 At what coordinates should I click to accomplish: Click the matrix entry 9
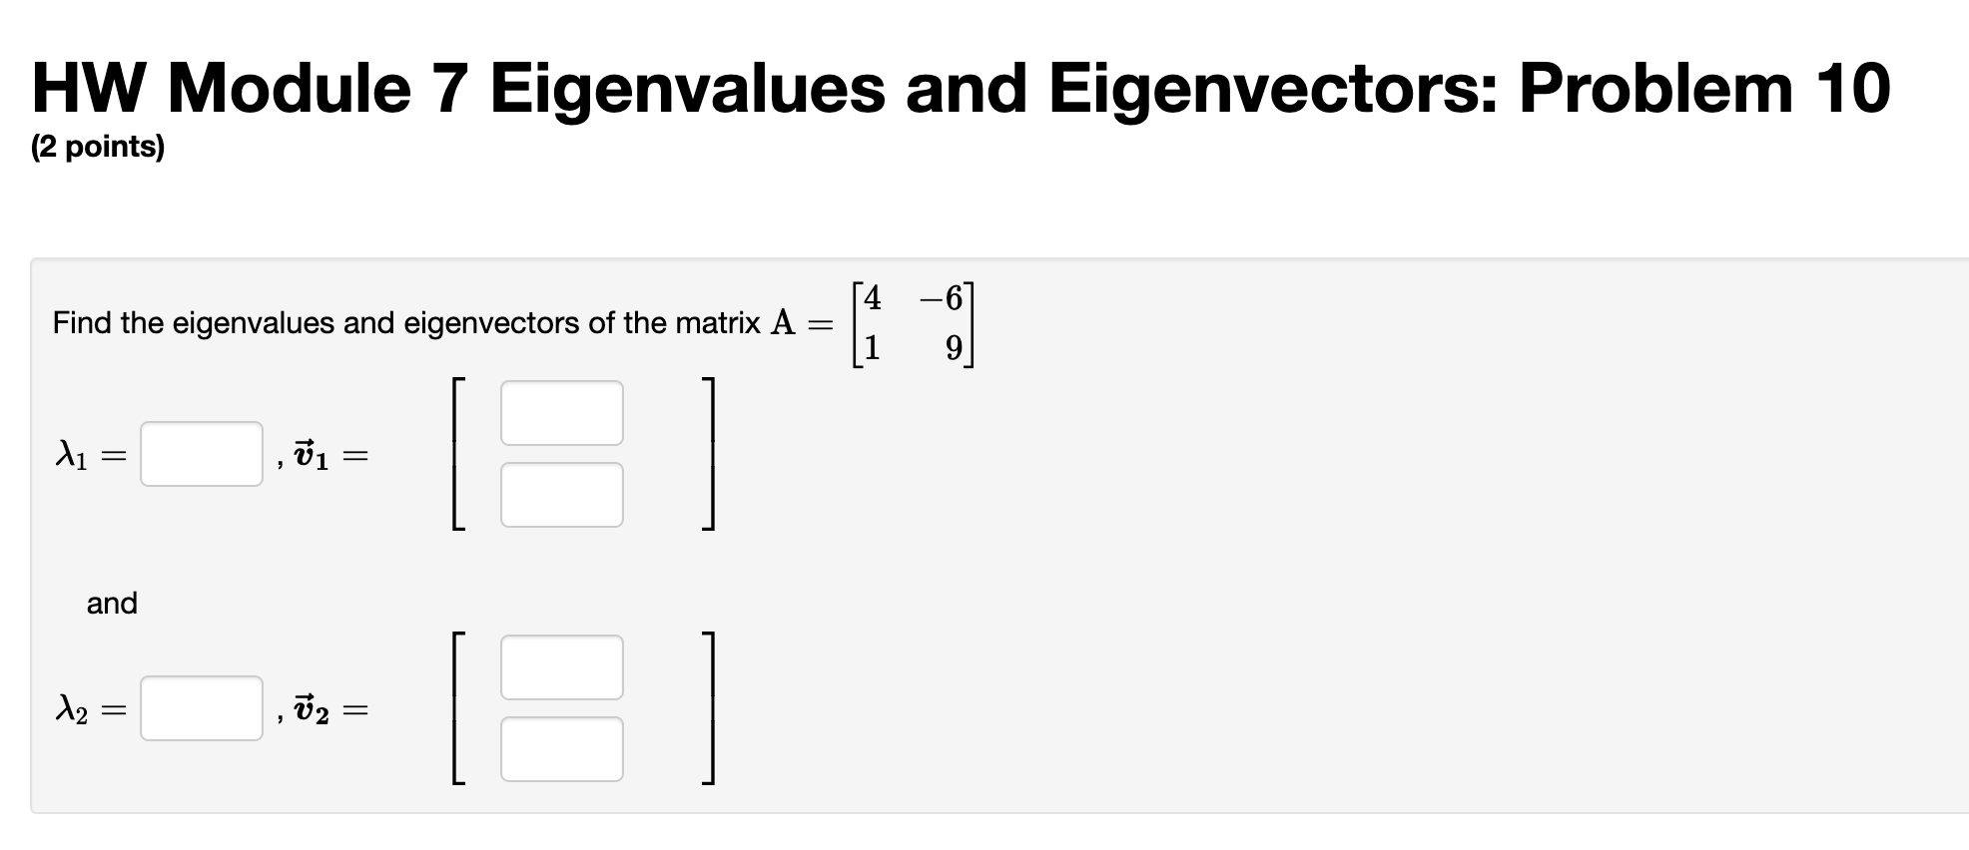coord(954,348)
